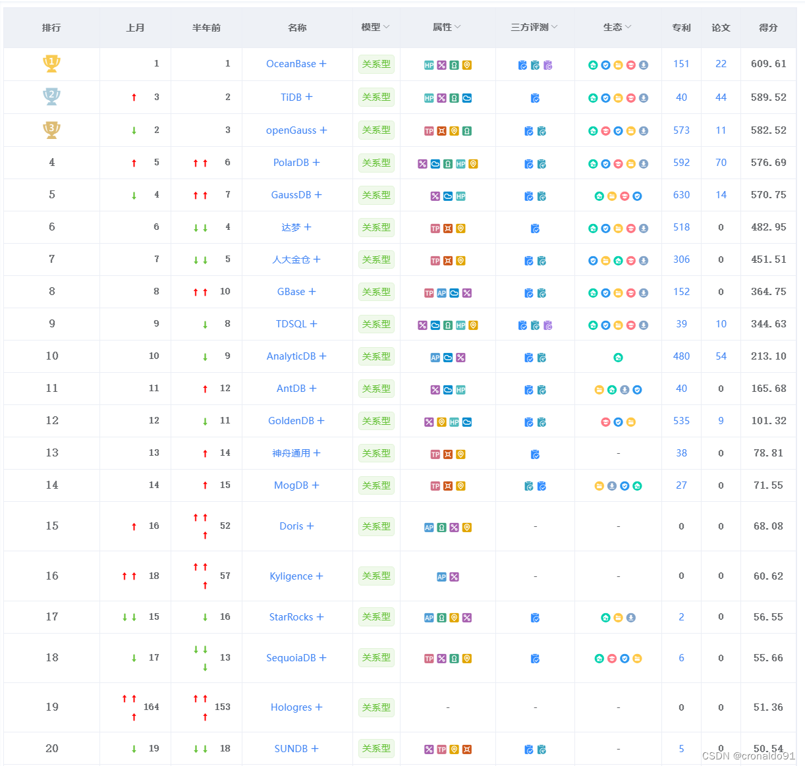Click the plus sign next to GBase

point(312,292)
